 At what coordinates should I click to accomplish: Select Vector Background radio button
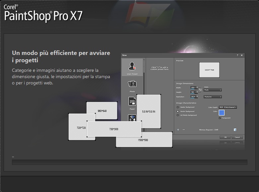[x=178, y=111]
